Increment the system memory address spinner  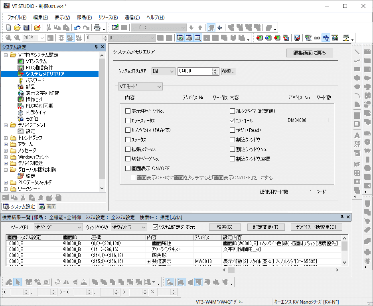[215, 70]
